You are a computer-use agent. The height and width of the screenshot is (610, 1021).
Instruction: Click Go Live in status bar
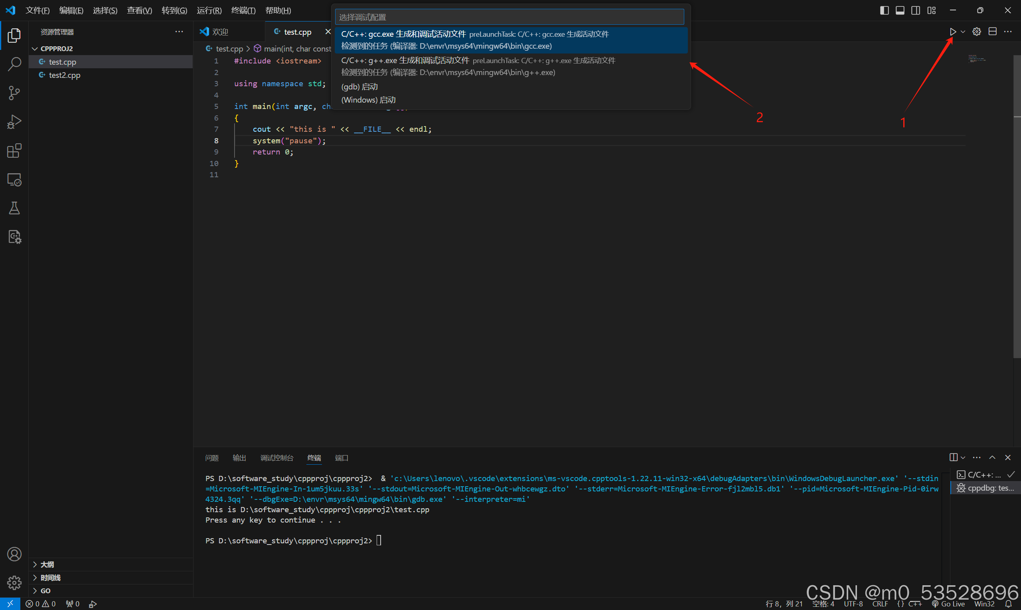tap(949, 604)
